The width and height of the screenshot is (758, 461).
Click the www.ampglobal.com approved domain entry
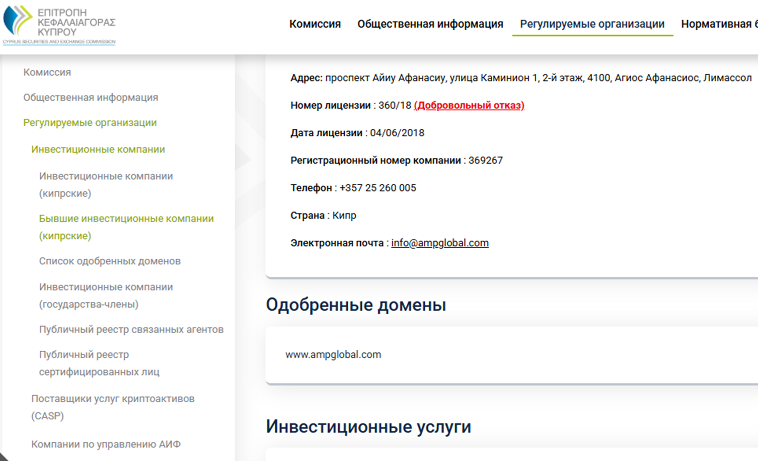(x=332, y=354)
